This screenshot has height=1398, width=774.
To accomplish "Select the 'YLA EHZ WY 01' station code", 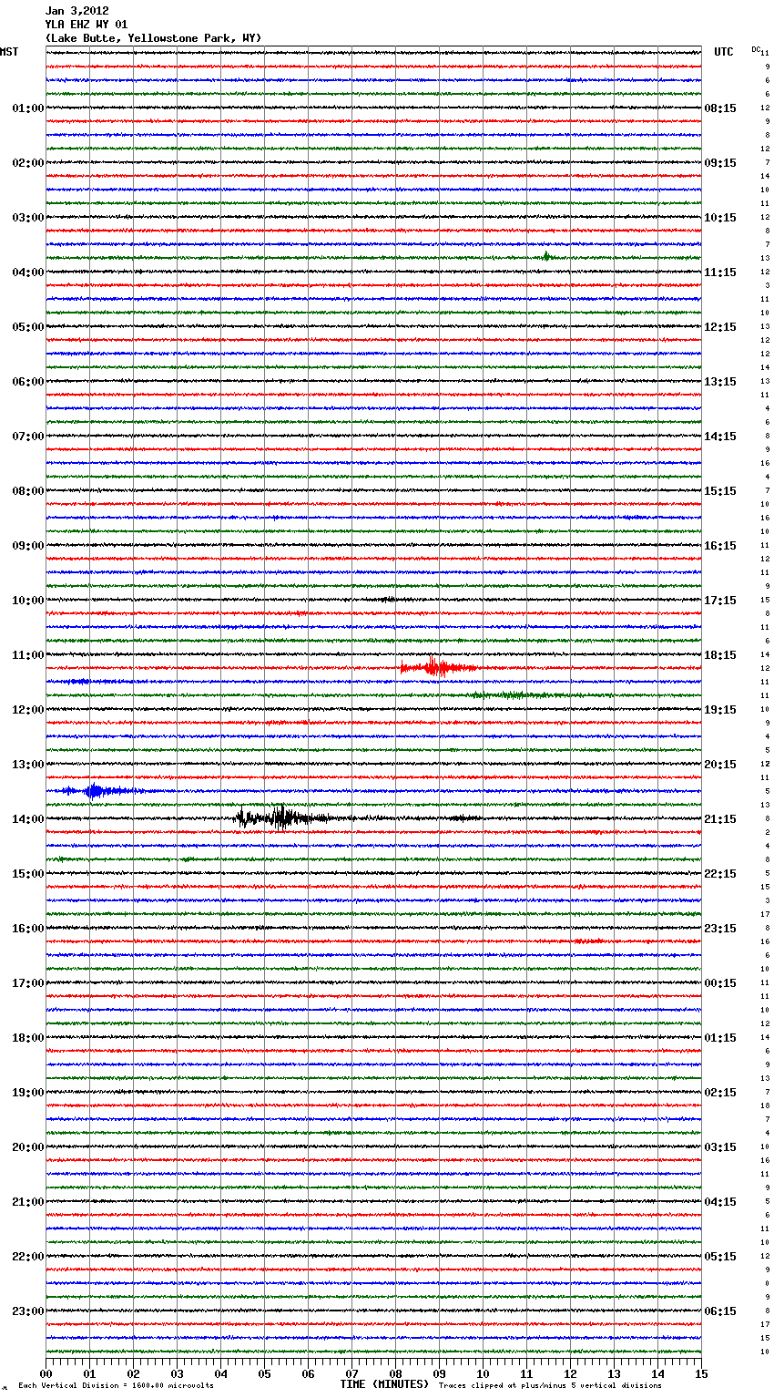I will coord(86,25).
